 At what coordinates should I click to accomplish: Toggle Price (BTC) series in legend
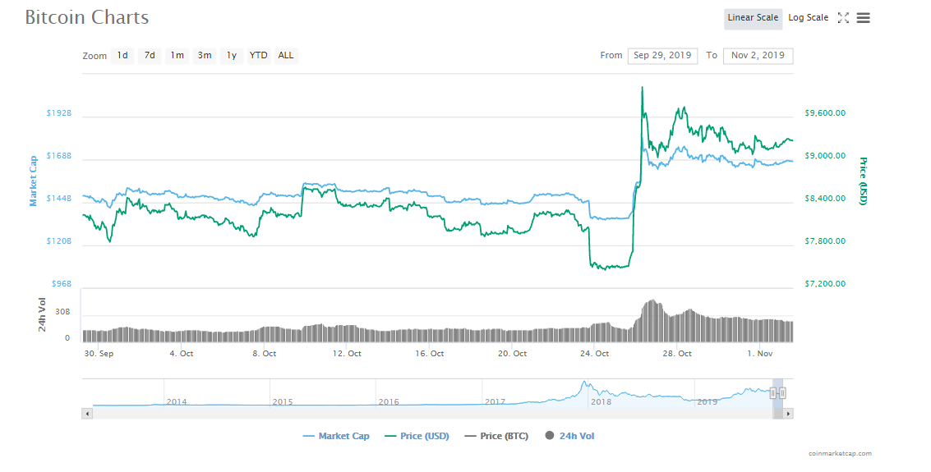click(496, 436)
